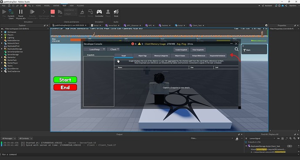Click the notifications bell icon
Image resolution: width=300 pixels, height=160 pixels.
[x=276, y=6]
